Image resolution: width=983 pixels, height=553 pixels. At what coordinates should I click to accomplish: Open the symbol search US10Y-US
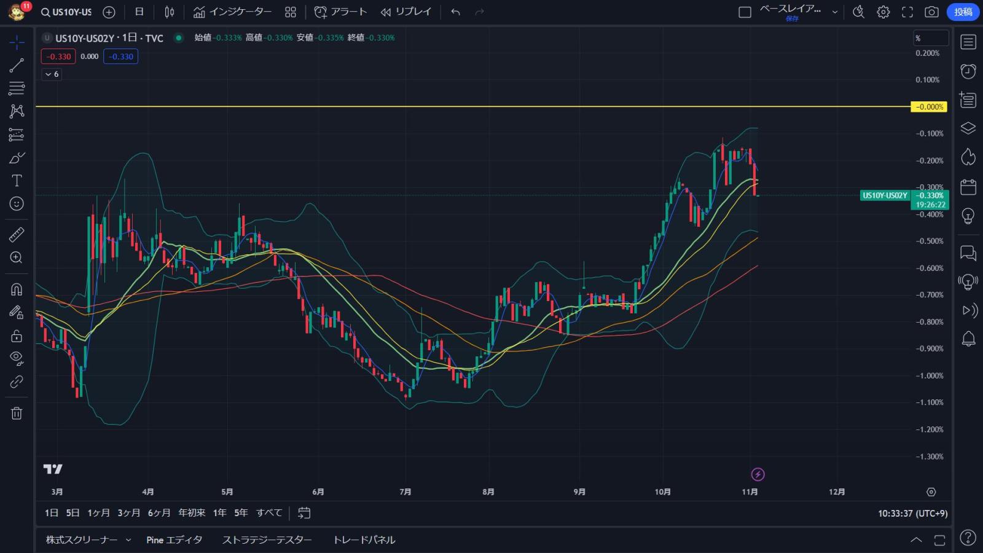tap(66, 12)
